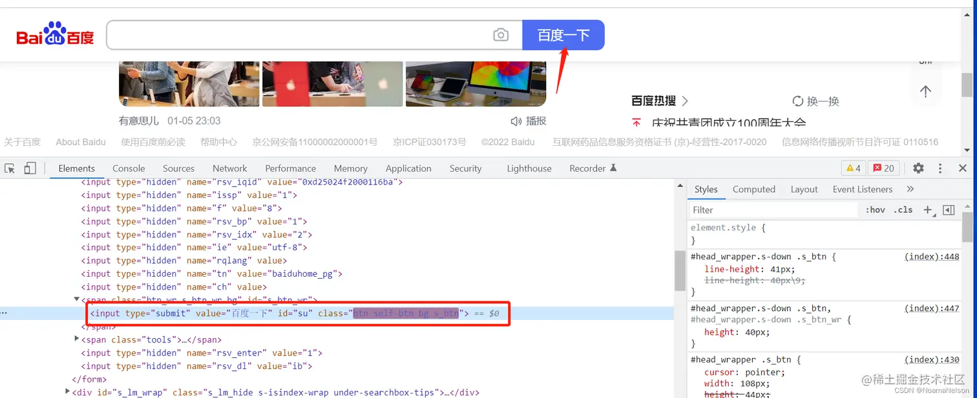Select the inspect element picker icon
Viewport: 977px width, 398px height.
click(x=10, y=167)
